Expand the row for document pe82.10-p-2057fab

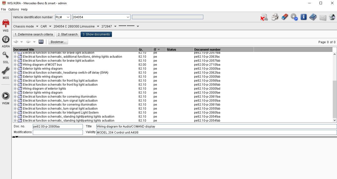[x=15, y=61]
